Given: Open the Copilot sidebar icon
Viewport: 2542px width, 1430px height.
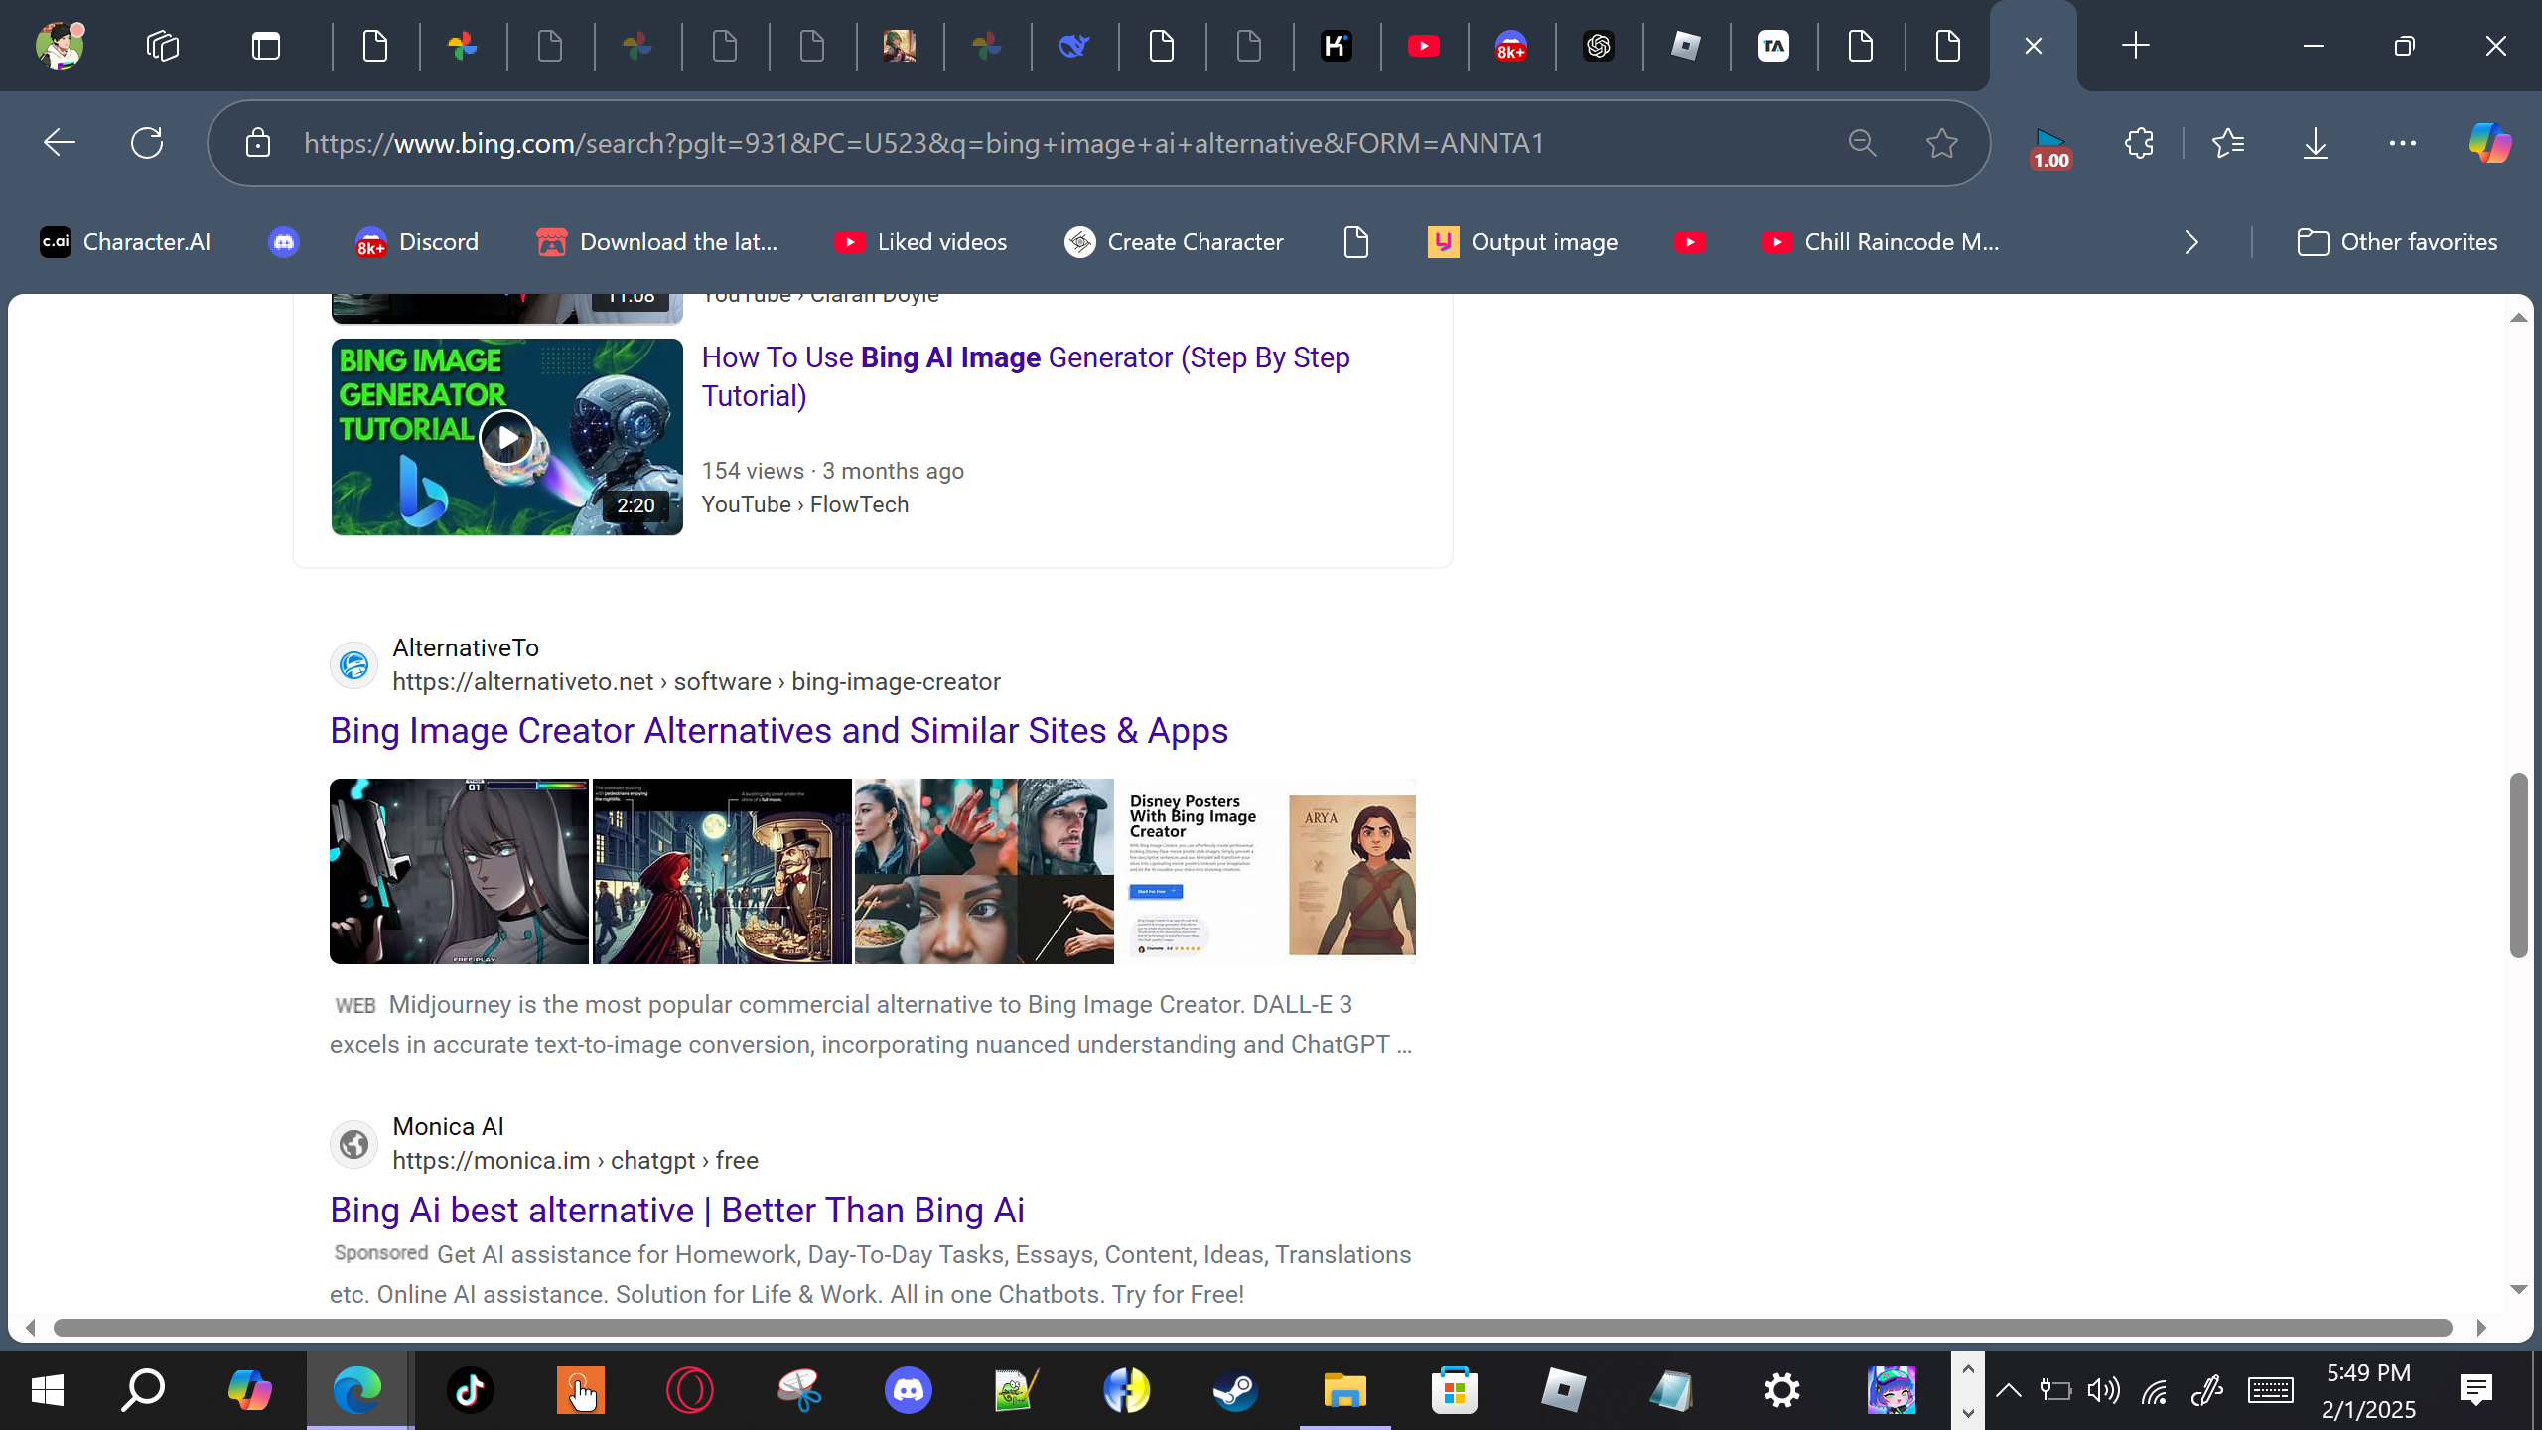Looking at the screenshot, I should point(2488,143).
